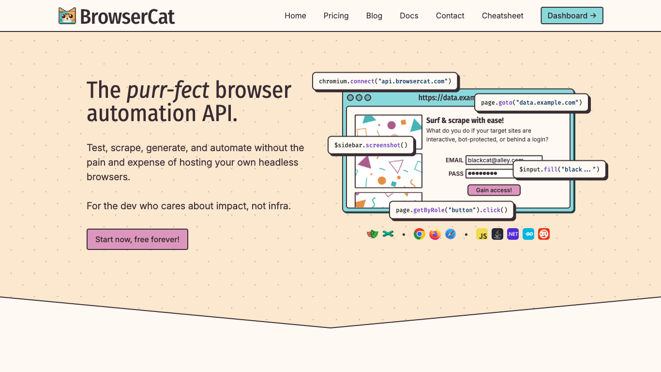Click the Surf & scrape with ease! heading
661x372 pixels.
pos(465,120)
